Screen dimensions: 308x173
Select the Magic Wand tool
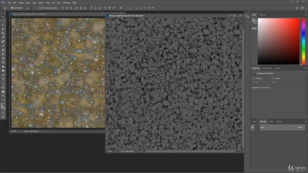(x=3, y=29)
